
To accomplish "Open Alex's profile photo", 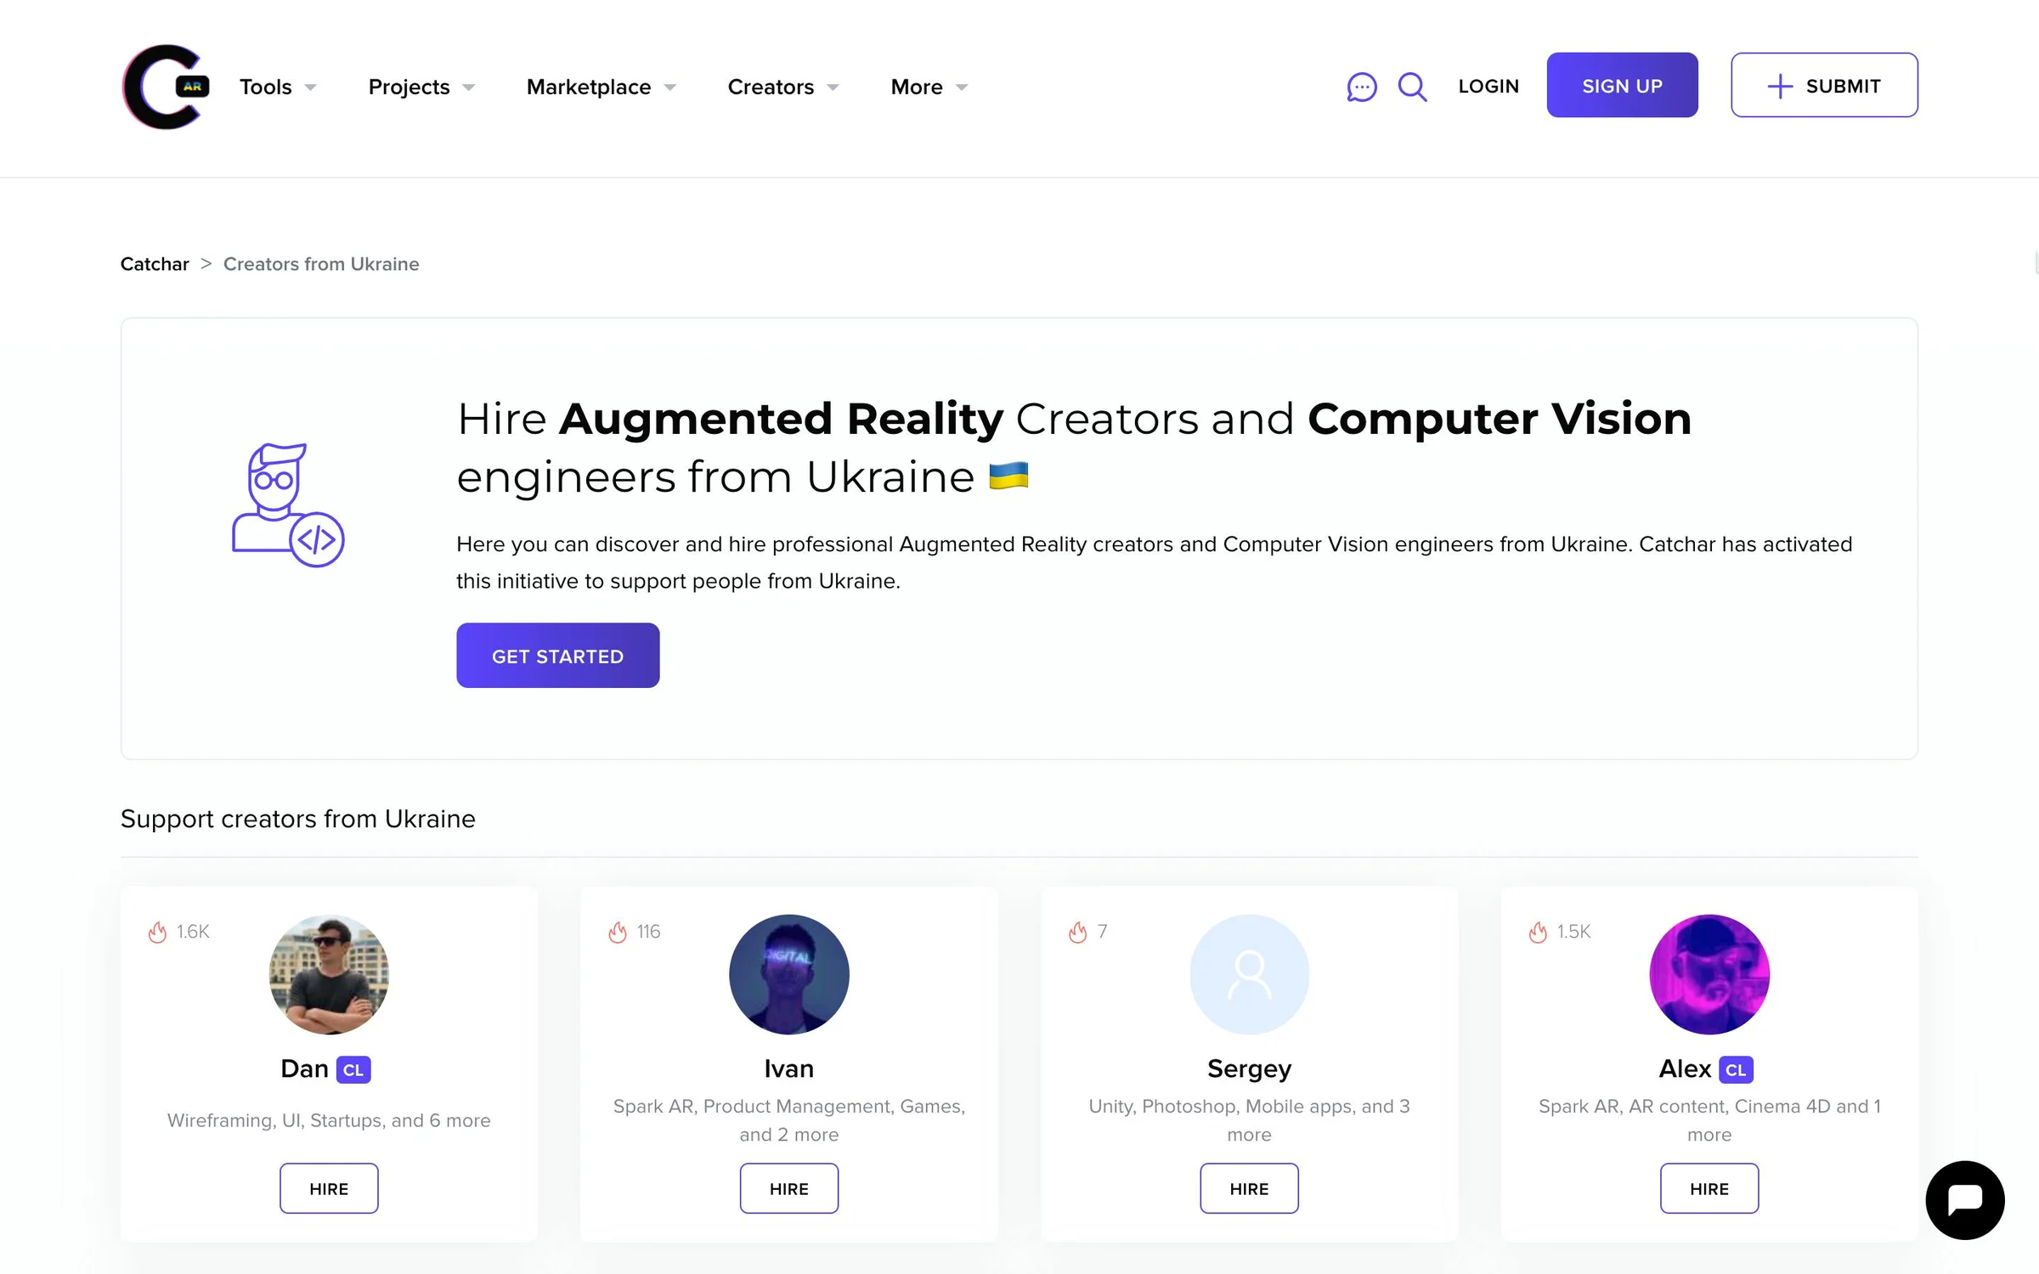I will 1709,974.
